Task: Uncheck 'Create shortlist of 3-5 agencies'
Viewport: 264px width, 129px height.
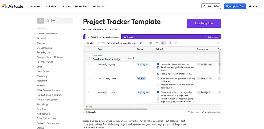Action: tap(158, 64)
